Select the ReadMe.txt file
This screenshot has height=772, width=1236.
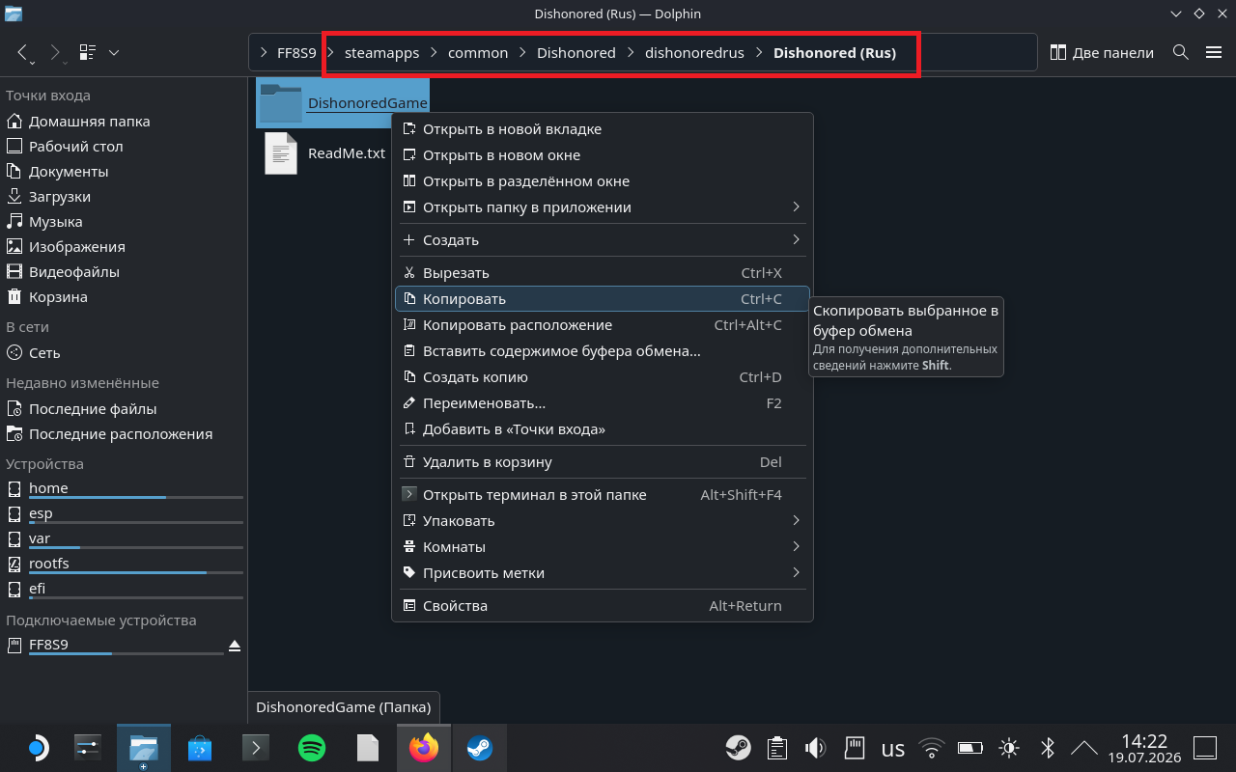pyautogui.click(x=324, y=153)
